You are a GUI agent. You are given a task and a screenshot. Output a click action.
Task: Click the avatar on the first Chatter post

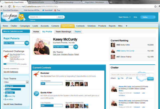pos(114,89)
